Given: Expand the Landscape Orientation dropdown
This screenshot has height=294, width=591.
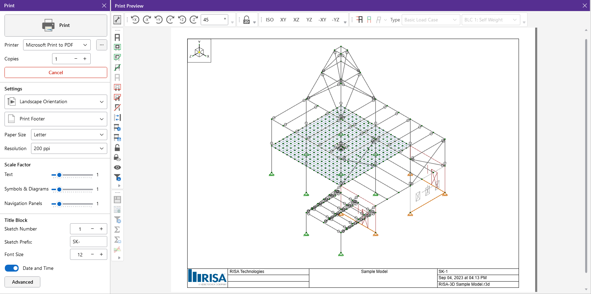Looking at the screenshot, I should [x=56, y=102].
